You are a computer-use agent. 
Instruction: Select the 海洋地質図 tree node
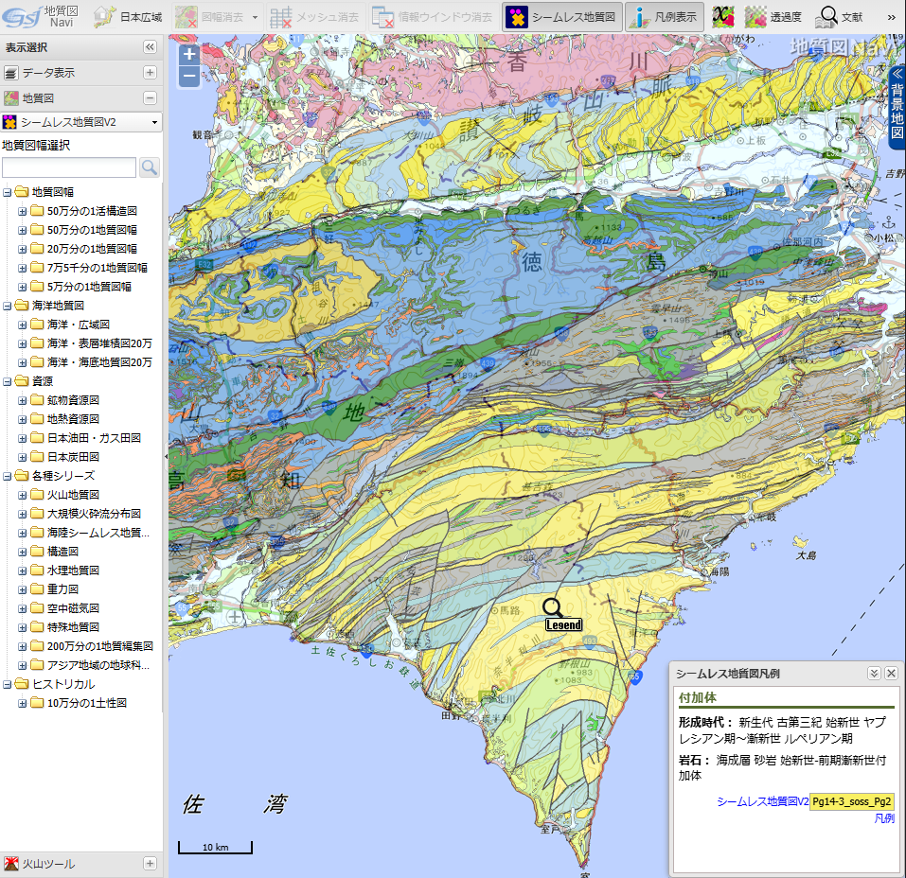(x=58, y=305)
